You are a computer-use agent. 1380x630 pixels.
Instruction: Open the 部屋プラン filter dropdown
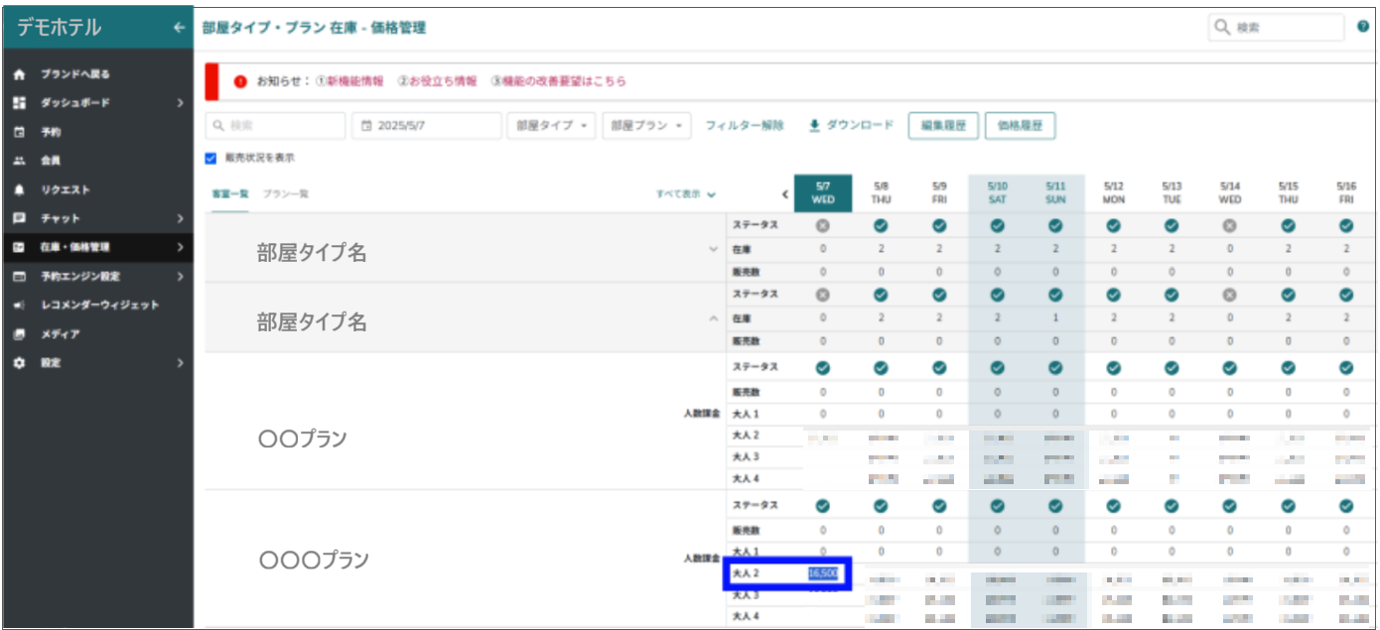[x=645, y=126]
